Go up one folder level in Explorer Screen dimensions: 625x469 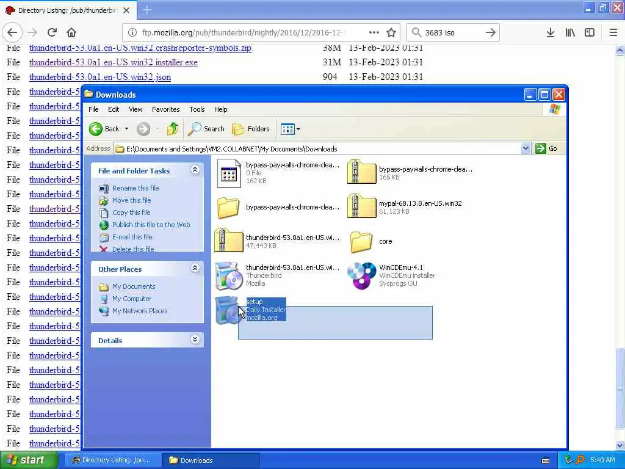coord(173,129)
